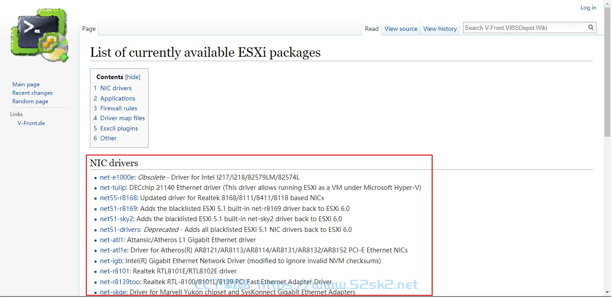This screenshot has height=298, width=612.
Task: Open the net-e1000e driver link
Action: click(x=117, y=177)
